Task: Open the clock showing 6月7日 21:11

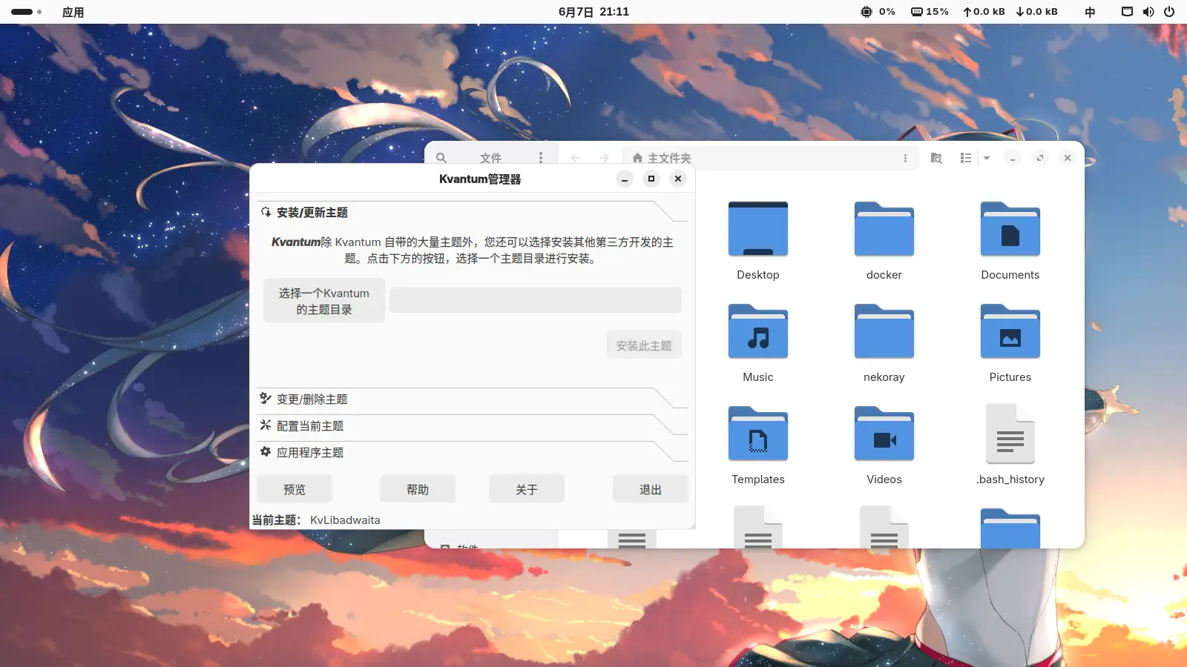Action: (x=593, y=12)
